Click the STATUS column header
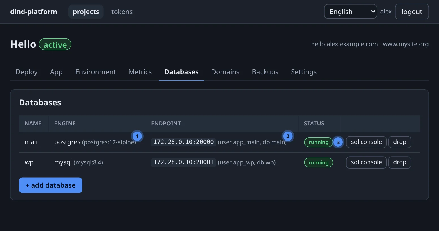This screenshot has width=439, height=231. click(314, 123)
